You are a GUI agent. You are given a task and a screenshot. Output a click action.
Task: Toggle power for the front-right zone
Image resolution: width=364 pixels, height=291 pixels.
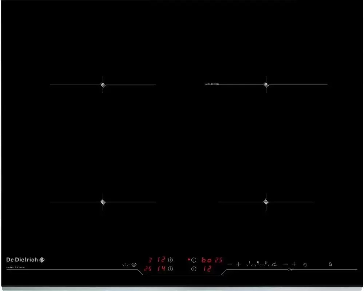(194, 269)
